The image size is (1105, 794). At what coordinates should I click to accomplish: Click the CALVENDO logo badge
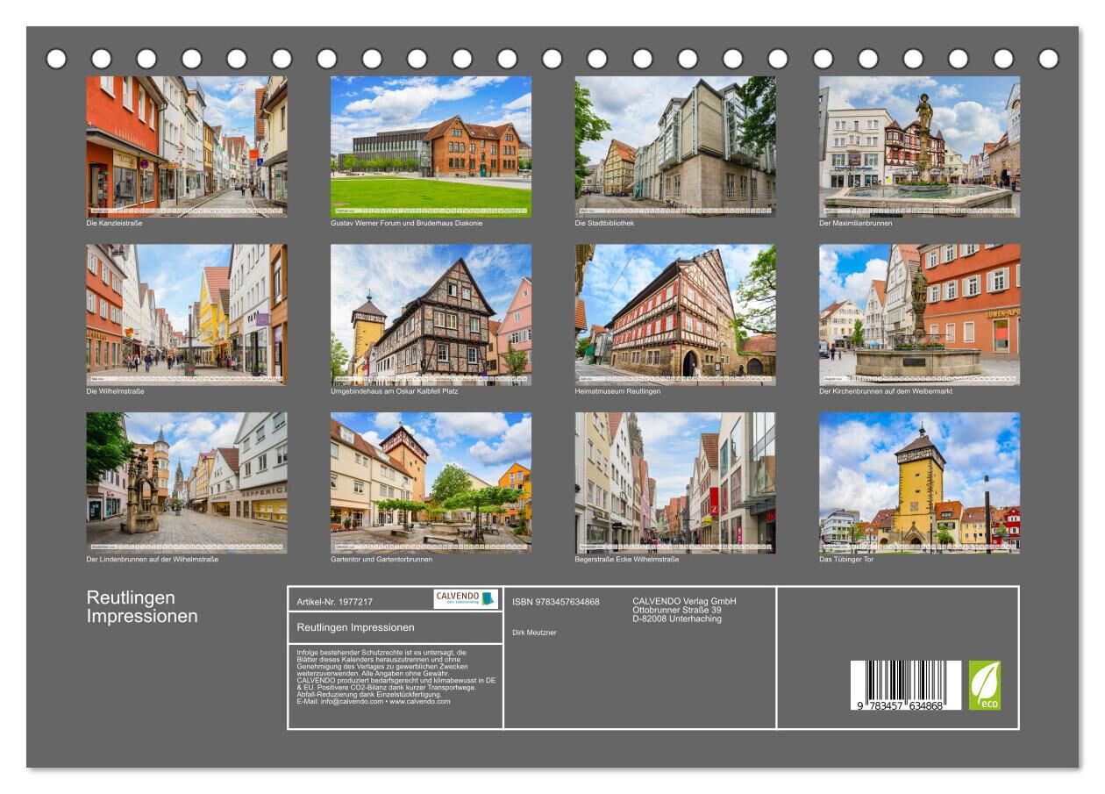point(466,599)
